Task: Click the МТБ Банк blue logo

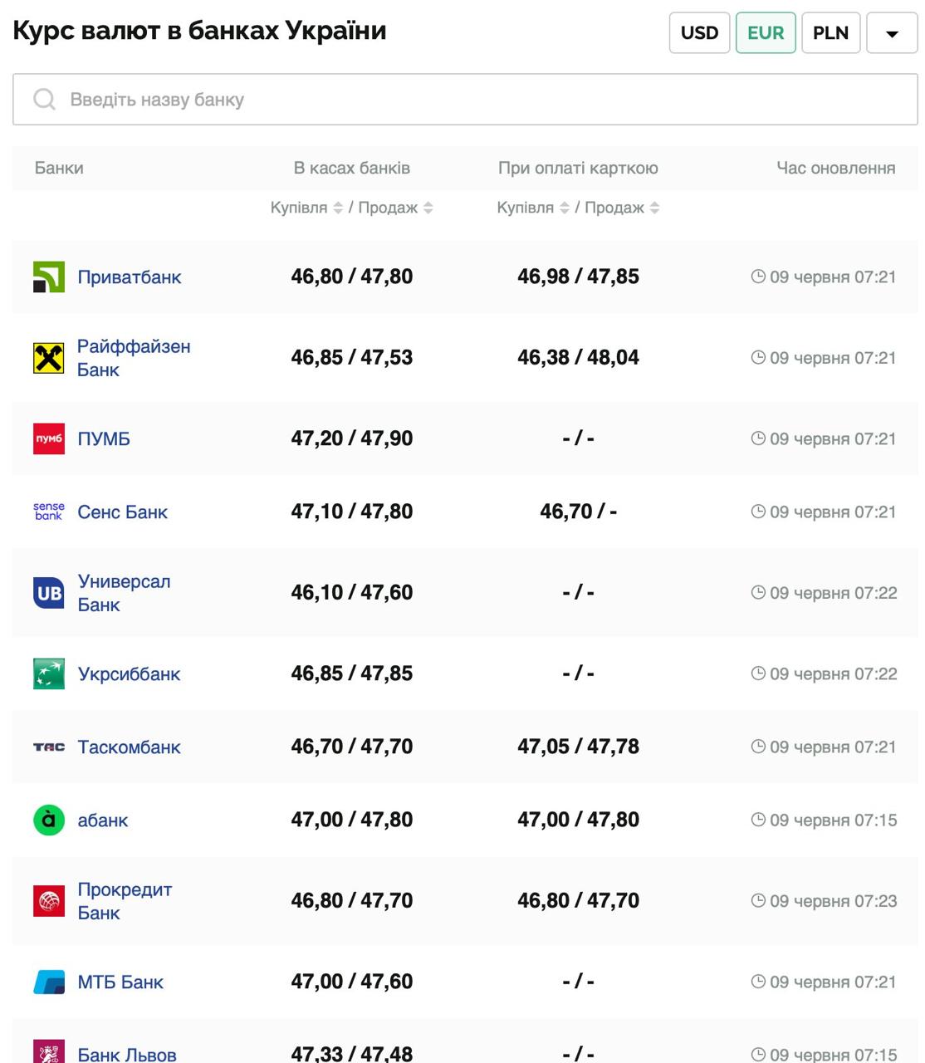Action: pyautogui.click(x=49, y=982)
